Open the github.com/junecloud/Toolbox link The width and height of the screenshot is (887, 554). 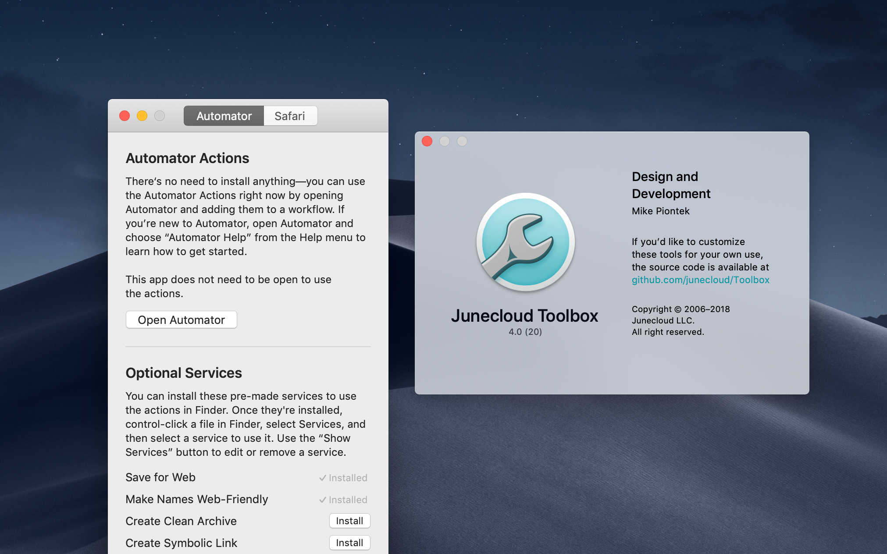(x=700, y=280)
